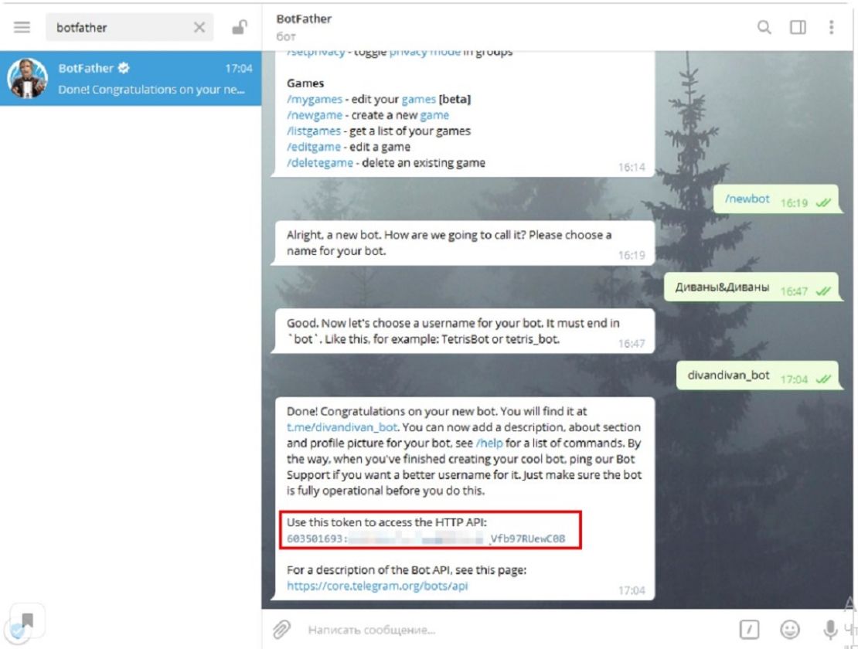
Task: Open the t.me/divandivan_bot link
Action: 342,427
